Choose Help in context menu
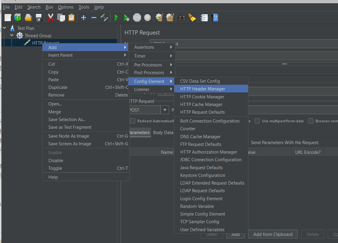Screen dimensions: 338x243 [86, 177]
